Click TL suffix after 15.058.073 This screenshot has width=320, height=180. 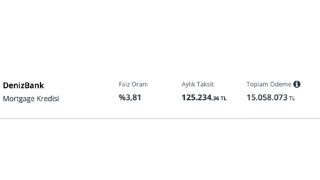[292, 98]
